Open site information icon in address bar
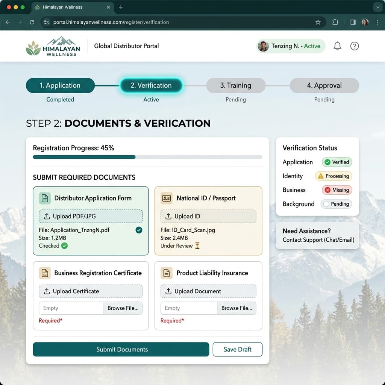The height and width of the screenshot is (385, 385). coord(46,22)
